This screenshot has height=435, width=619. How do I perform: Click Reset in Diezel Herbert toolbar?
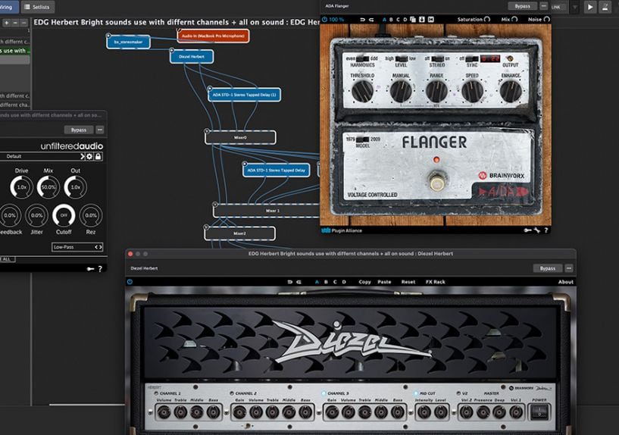(408, 282)
